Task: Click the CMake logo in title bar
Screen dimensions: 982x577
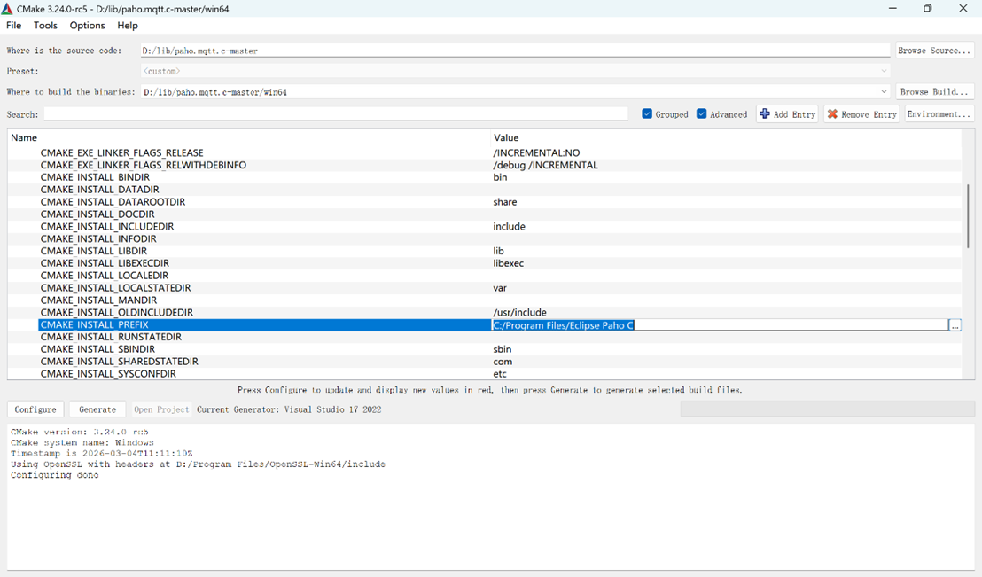Action: (x=7, y=9)
